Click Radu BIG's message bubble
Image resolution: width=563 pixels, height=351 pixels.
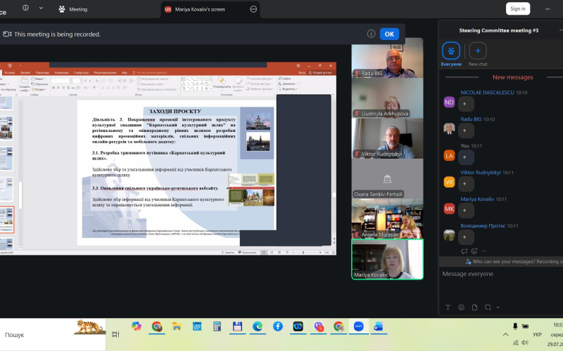[x=466, y=131]
